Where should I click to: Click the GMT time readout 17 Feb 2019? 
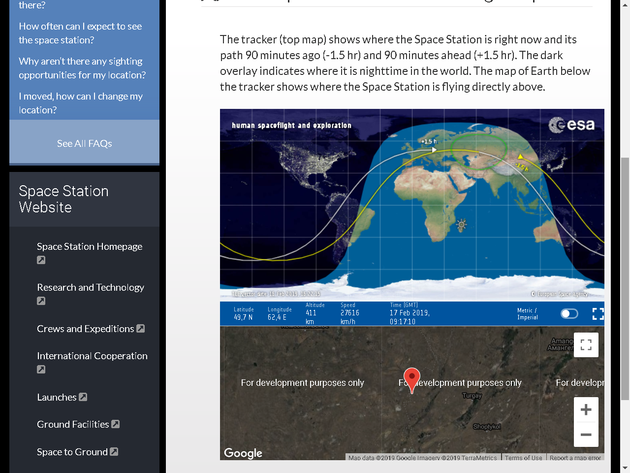(x=409, y=317)
